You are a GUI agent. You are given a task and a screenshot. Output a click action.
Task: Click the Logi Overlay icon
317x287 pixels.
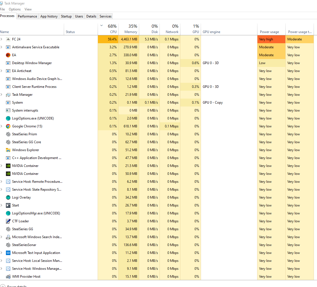click(x=8, y=197)
